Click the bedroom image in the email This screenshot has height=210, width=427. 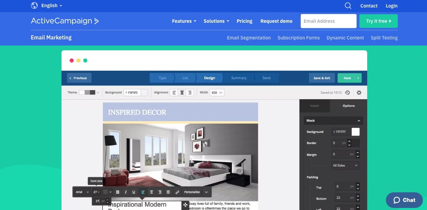tap(180, 161)
